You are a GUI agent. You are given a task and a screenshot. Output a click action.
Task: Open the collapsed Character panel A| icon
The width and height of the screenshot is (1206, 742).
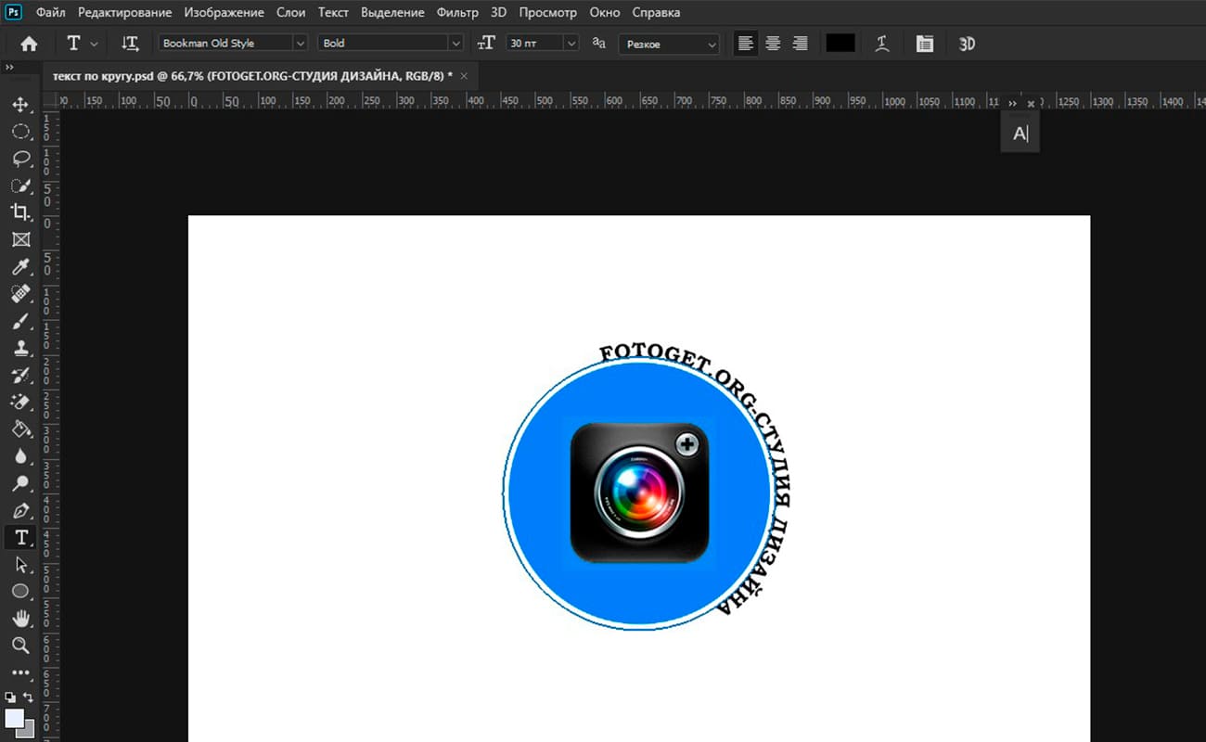(x=1020, y=134)
